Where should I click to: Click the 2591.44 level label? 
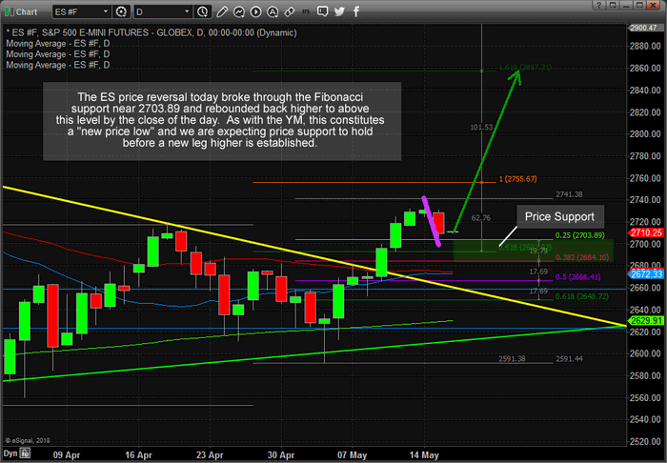pos(569,359)
